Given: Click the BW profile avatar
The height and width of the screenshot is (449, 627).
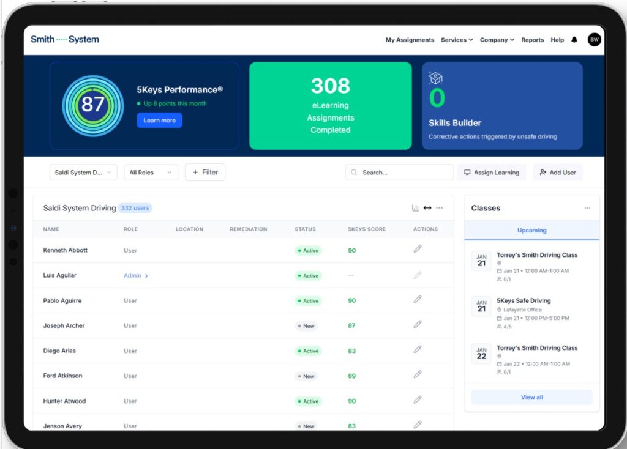Looking at the screenshot, I should point(594,39).
